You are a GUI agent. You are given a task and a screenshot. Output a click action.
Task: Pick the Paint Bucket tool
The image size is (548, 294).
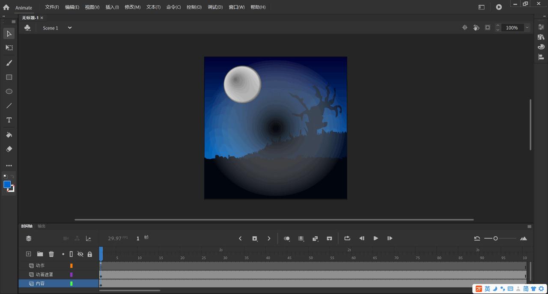pos(9,135)
